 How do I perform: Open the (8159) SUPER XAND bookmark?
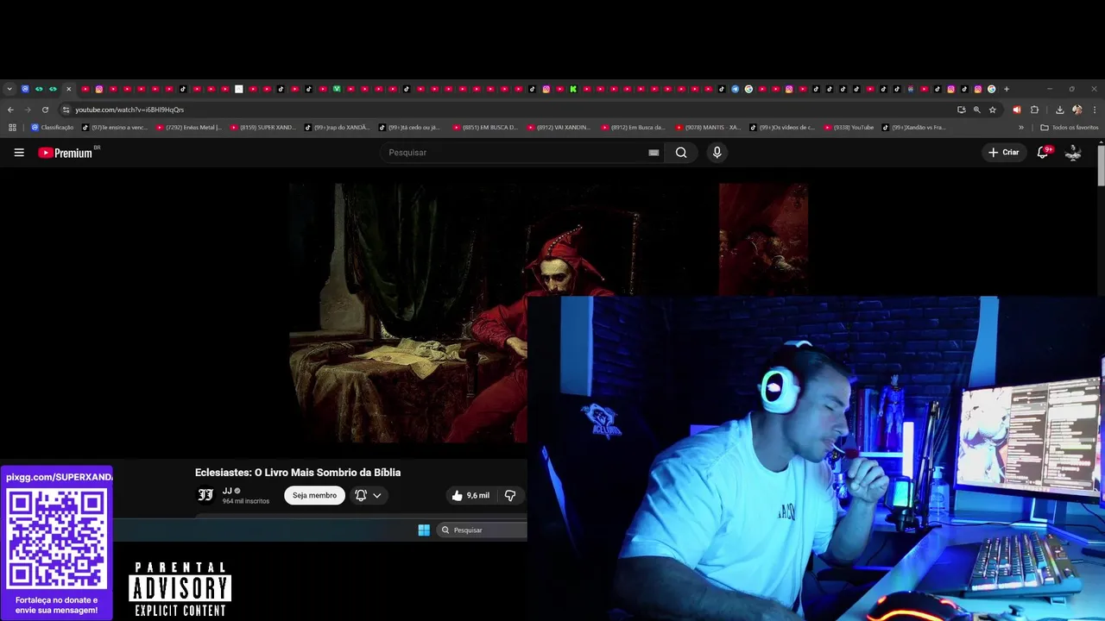point(263,128)
